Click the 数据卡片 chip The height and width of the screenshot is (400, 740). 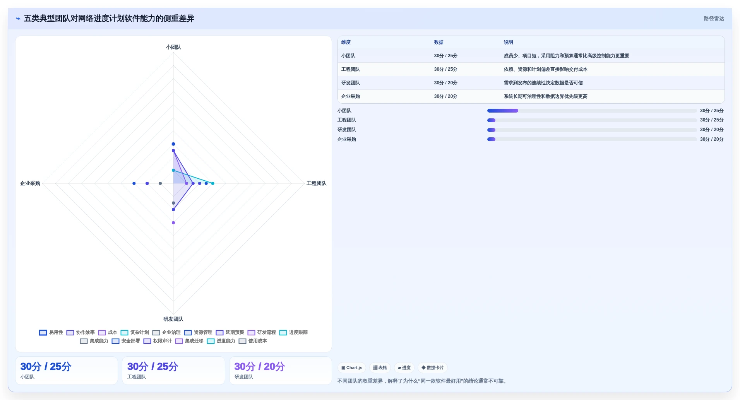point(433,368)
